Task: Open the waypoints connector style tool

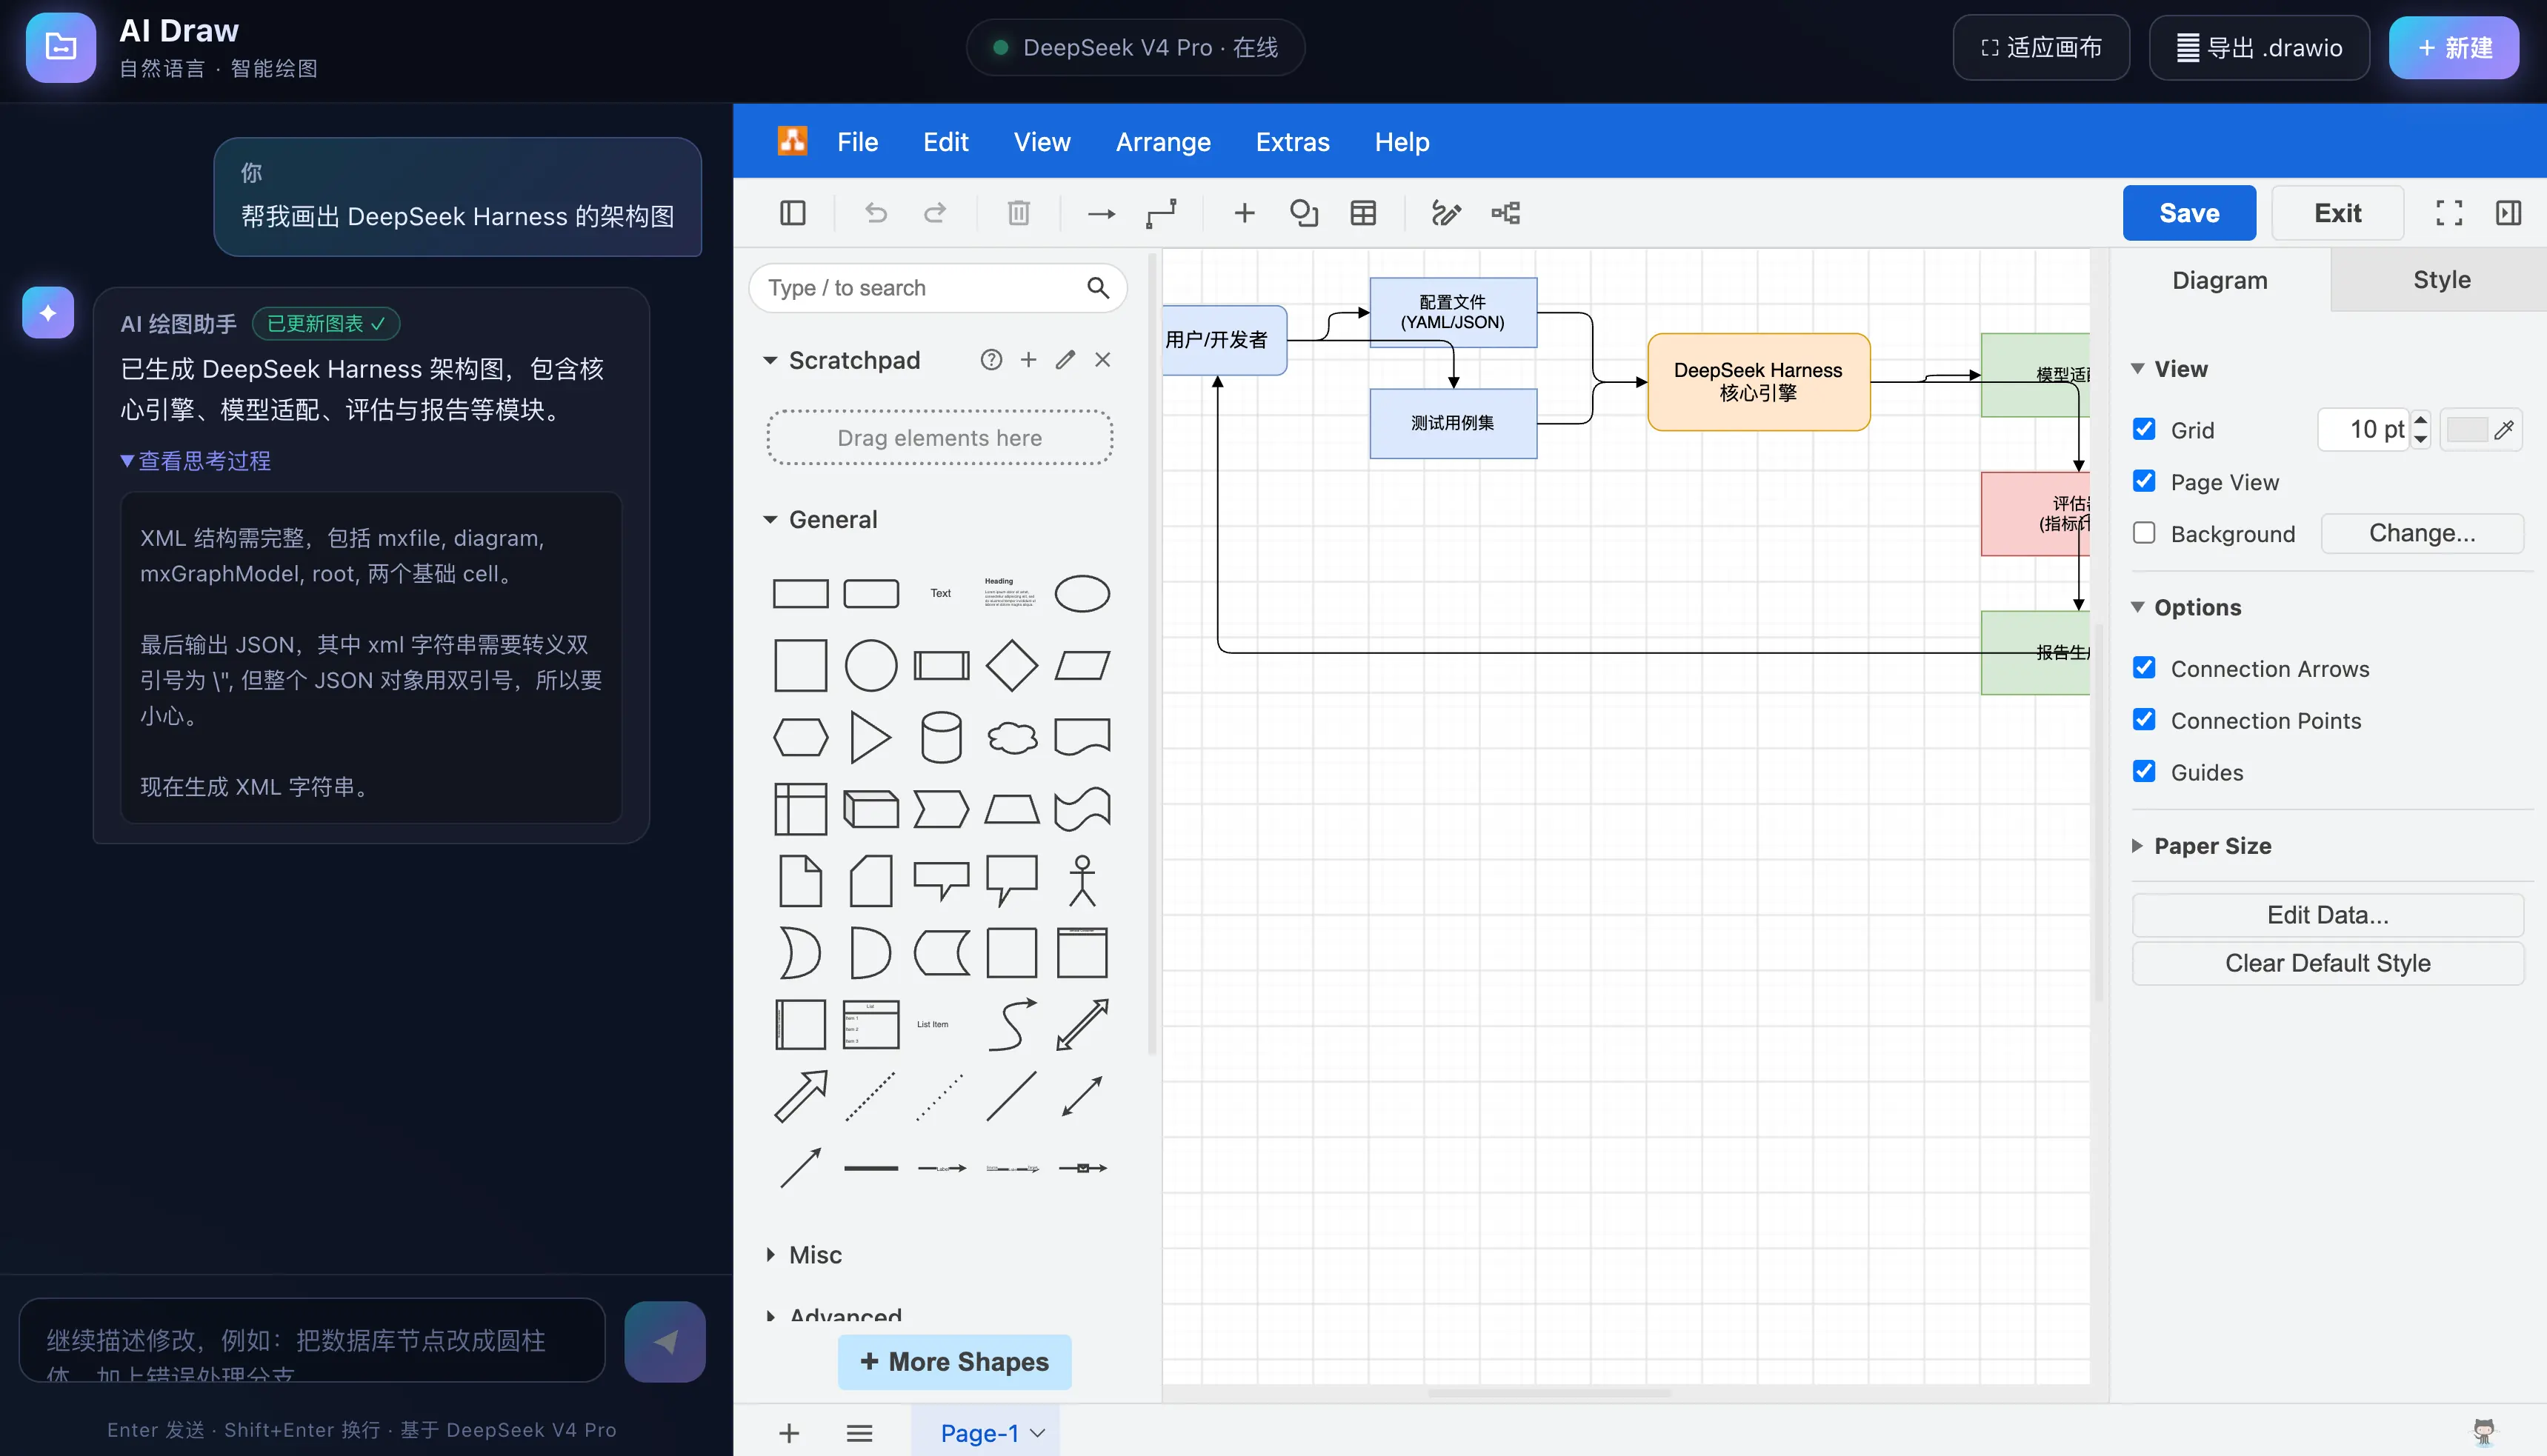Action: click(1160, 214)
